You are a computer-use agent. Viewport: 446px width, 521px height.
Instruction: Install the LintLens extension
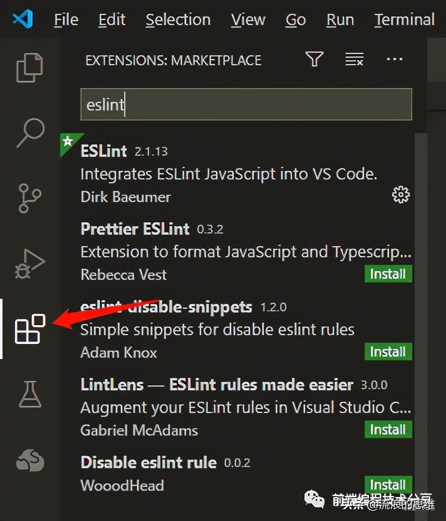point(388,429)
